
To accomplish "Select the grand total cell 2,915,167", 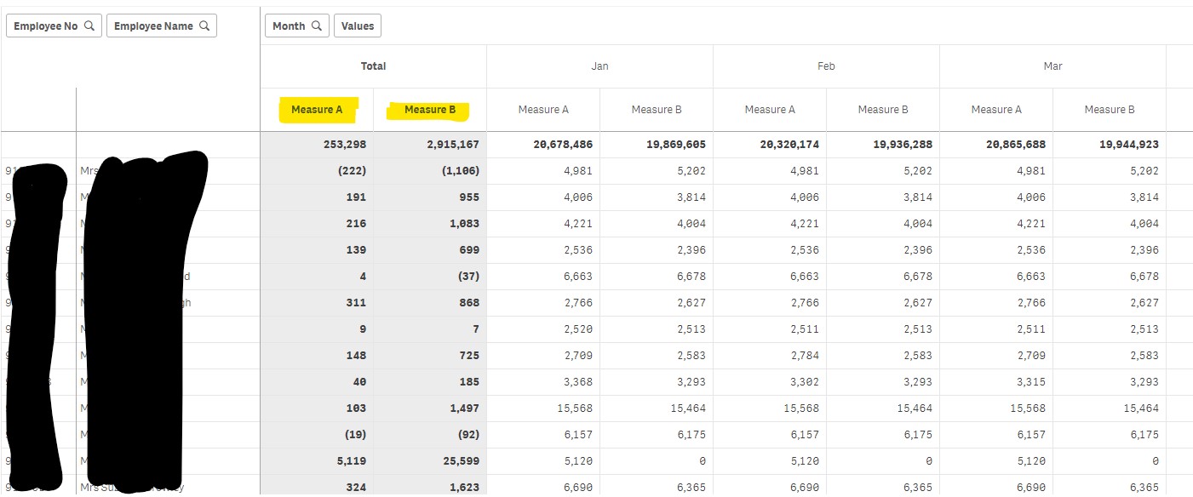I will click(x=453, y=145).
